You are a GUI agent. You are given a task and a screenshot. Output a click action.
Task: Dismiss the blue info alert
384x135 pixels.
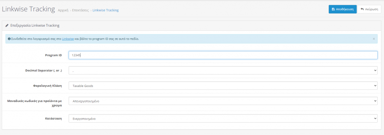pyautogui.click(x=374, y=39)
